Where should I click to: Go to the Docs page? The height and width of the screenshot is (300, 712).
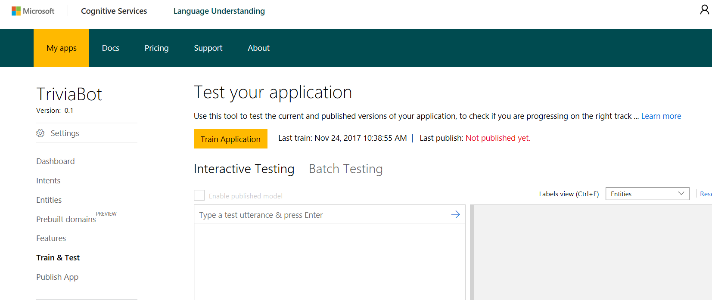pyautogui.click(x=111, y=48)
